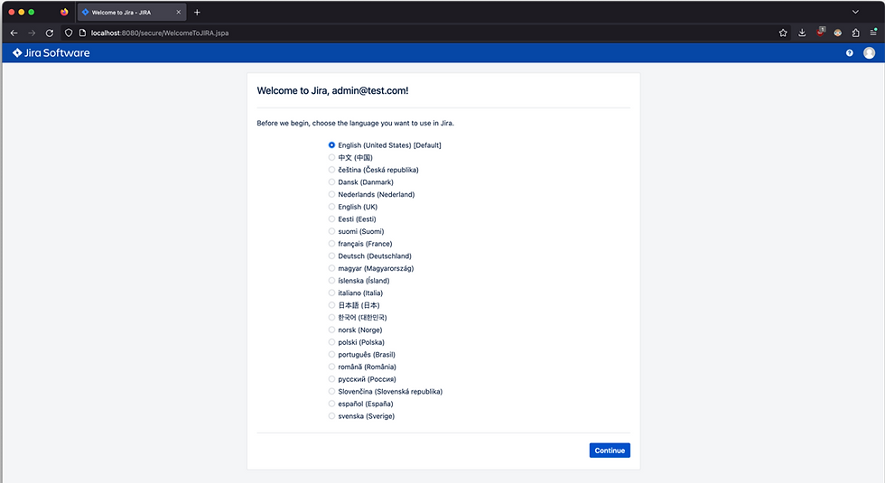885x483 pixels.
Task: Choose Eesti (Eesti) language option
Action: pos(332,218)
